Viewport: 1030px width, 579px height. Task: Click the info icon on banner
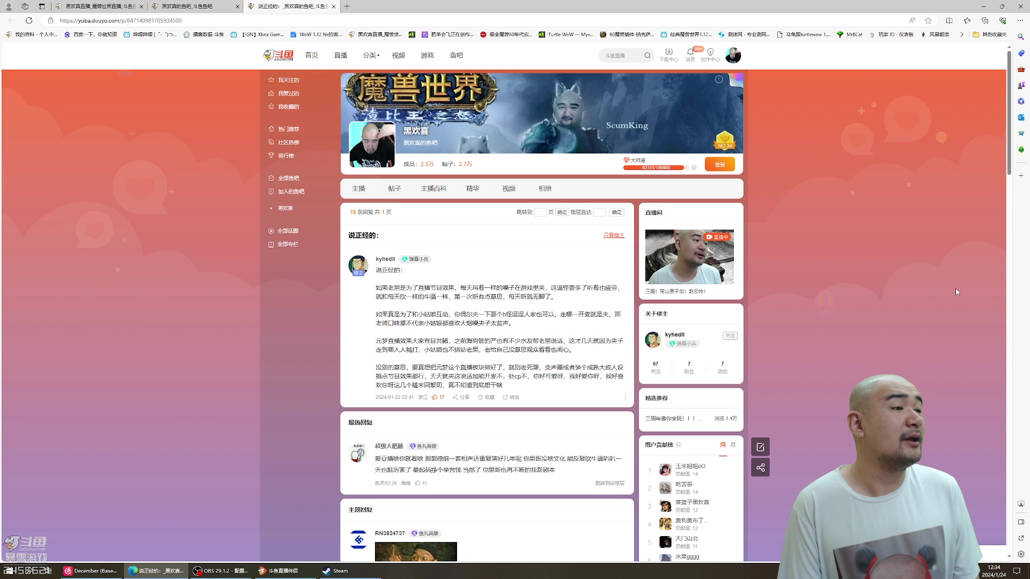click(719, 79)
